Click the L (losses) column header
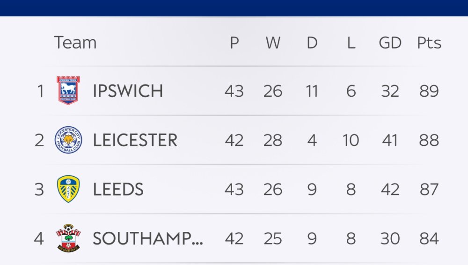 [x=351, y=43]
